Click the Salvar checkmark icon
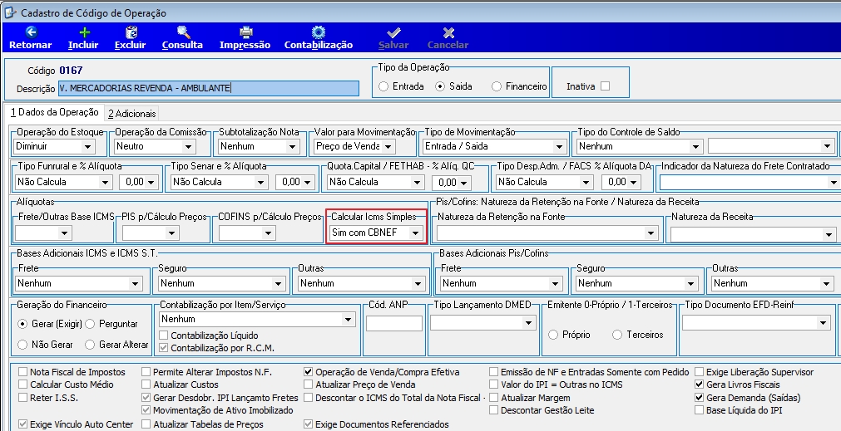Viewport: 841px width, 431px height. tap(393, 32)
